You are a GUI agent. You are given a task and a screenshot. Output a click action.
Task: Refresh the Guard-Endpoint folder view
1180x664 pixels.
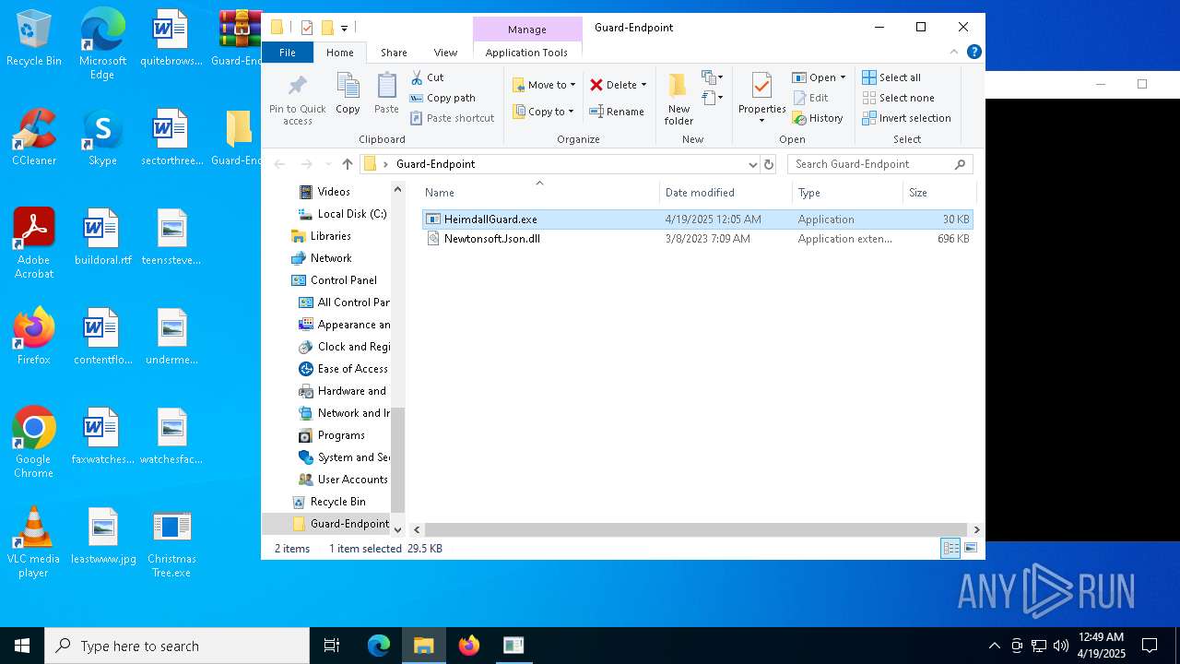[769, 164]
